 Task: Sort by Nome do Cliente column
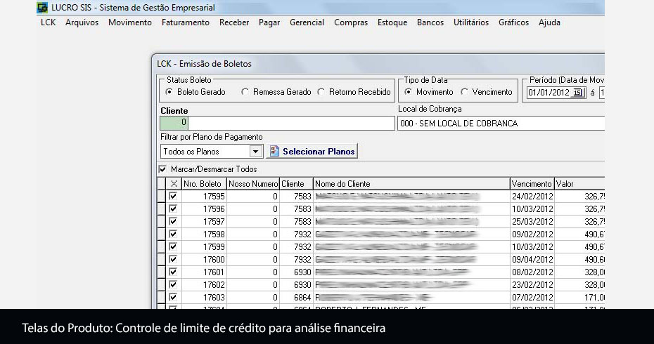[411, 184]
